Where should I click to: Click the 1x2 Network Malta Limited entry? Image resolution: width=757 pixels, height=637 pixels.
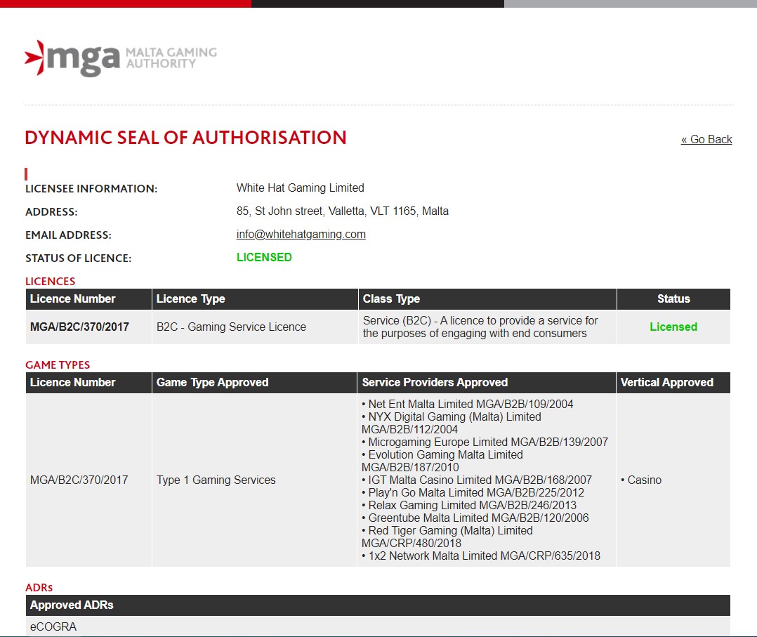[481, 556]
